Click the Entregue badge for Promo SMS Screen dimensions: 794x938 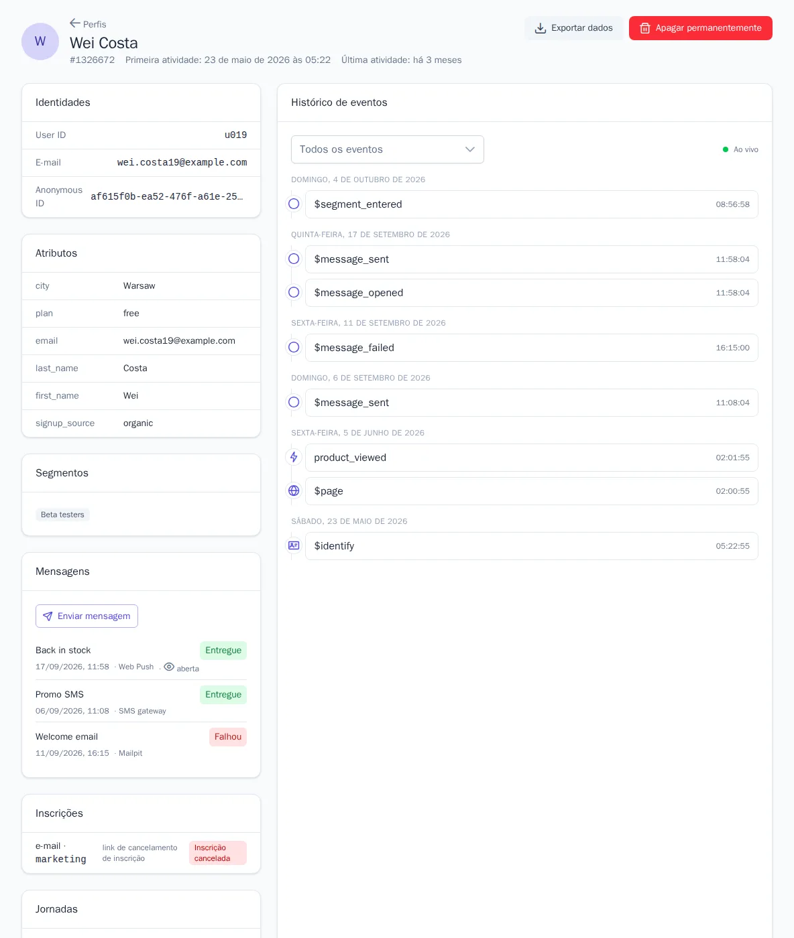point(223,695)
